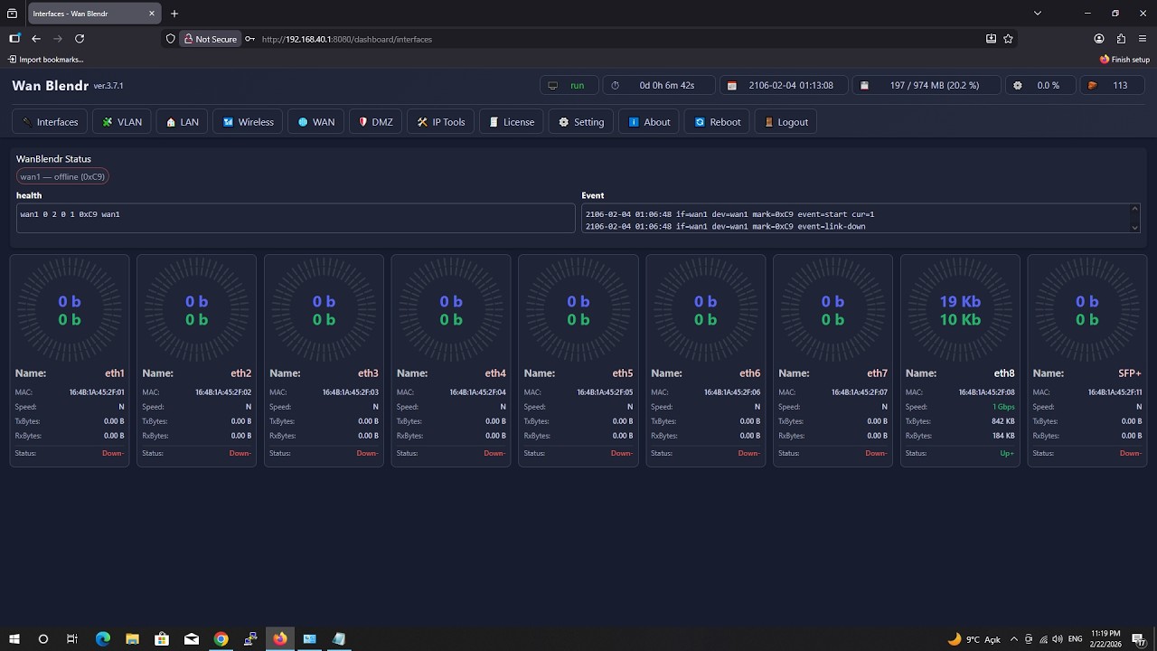Open the IP Tools page
This screenshot has height=651, width=1157.
pyautogui.click(x=440, y=122)
